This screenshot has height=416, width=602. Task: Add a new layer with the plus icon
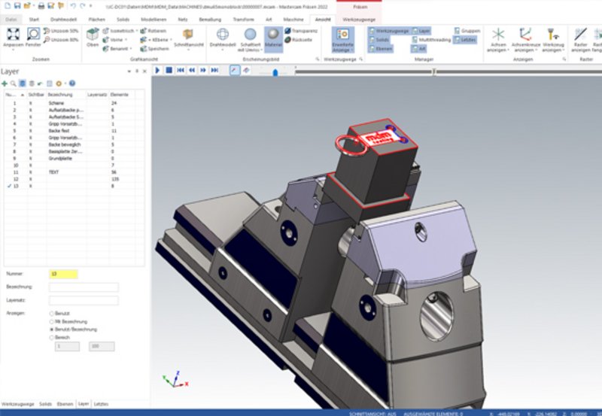[5, 83]
